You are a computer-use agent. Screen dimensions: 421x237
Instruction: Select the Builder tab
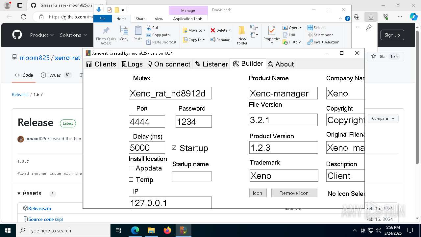tap(248, 64)
